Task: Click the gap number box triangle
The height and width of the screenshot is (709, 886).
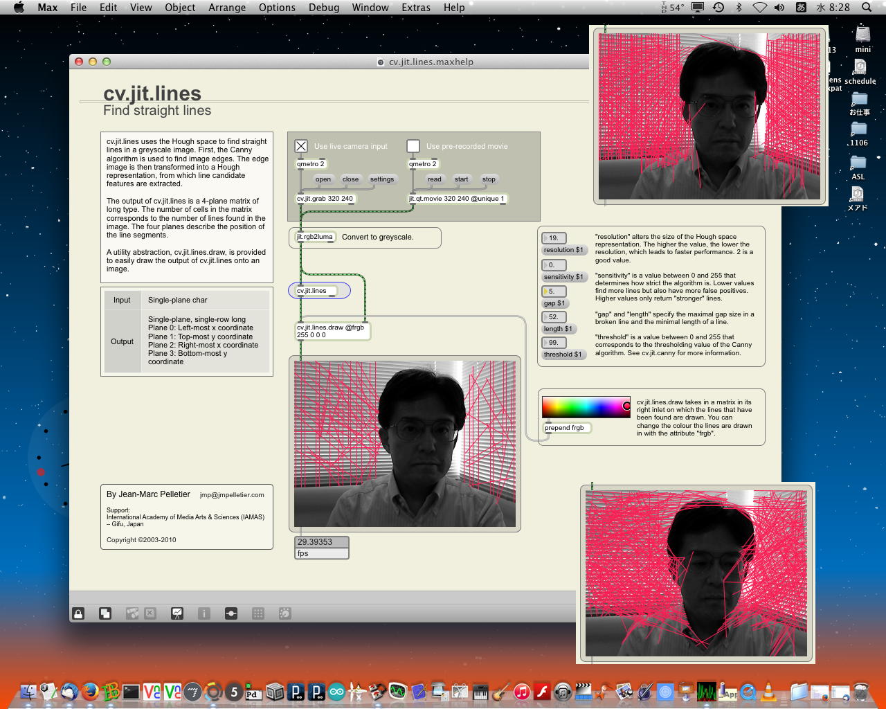Action: tap(545, 291)
